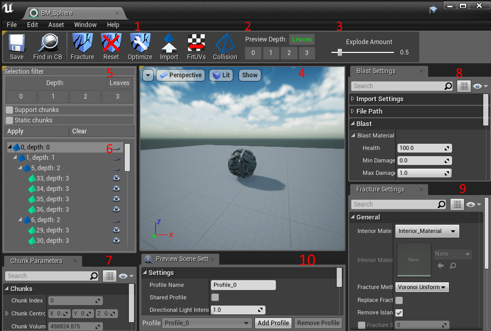Open the Voronoi Uniform fracture method dropdown
Viewport: 491px width, 331px height.
coord(422,287)
